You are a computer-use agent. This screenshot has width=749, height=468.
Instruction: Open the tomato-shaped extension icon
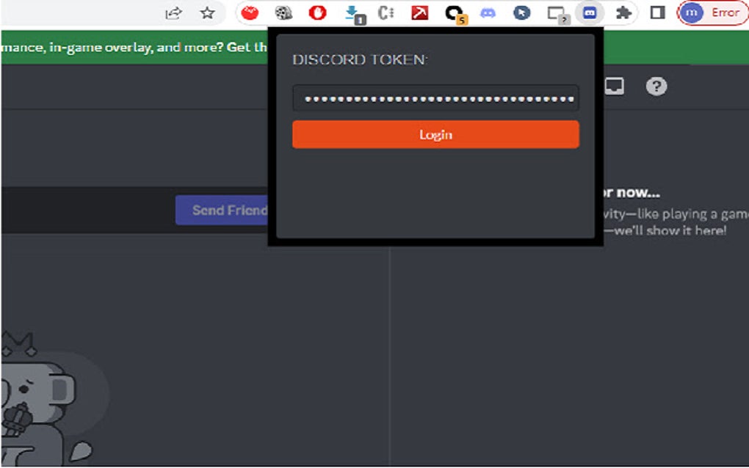(x=249, y=12)
